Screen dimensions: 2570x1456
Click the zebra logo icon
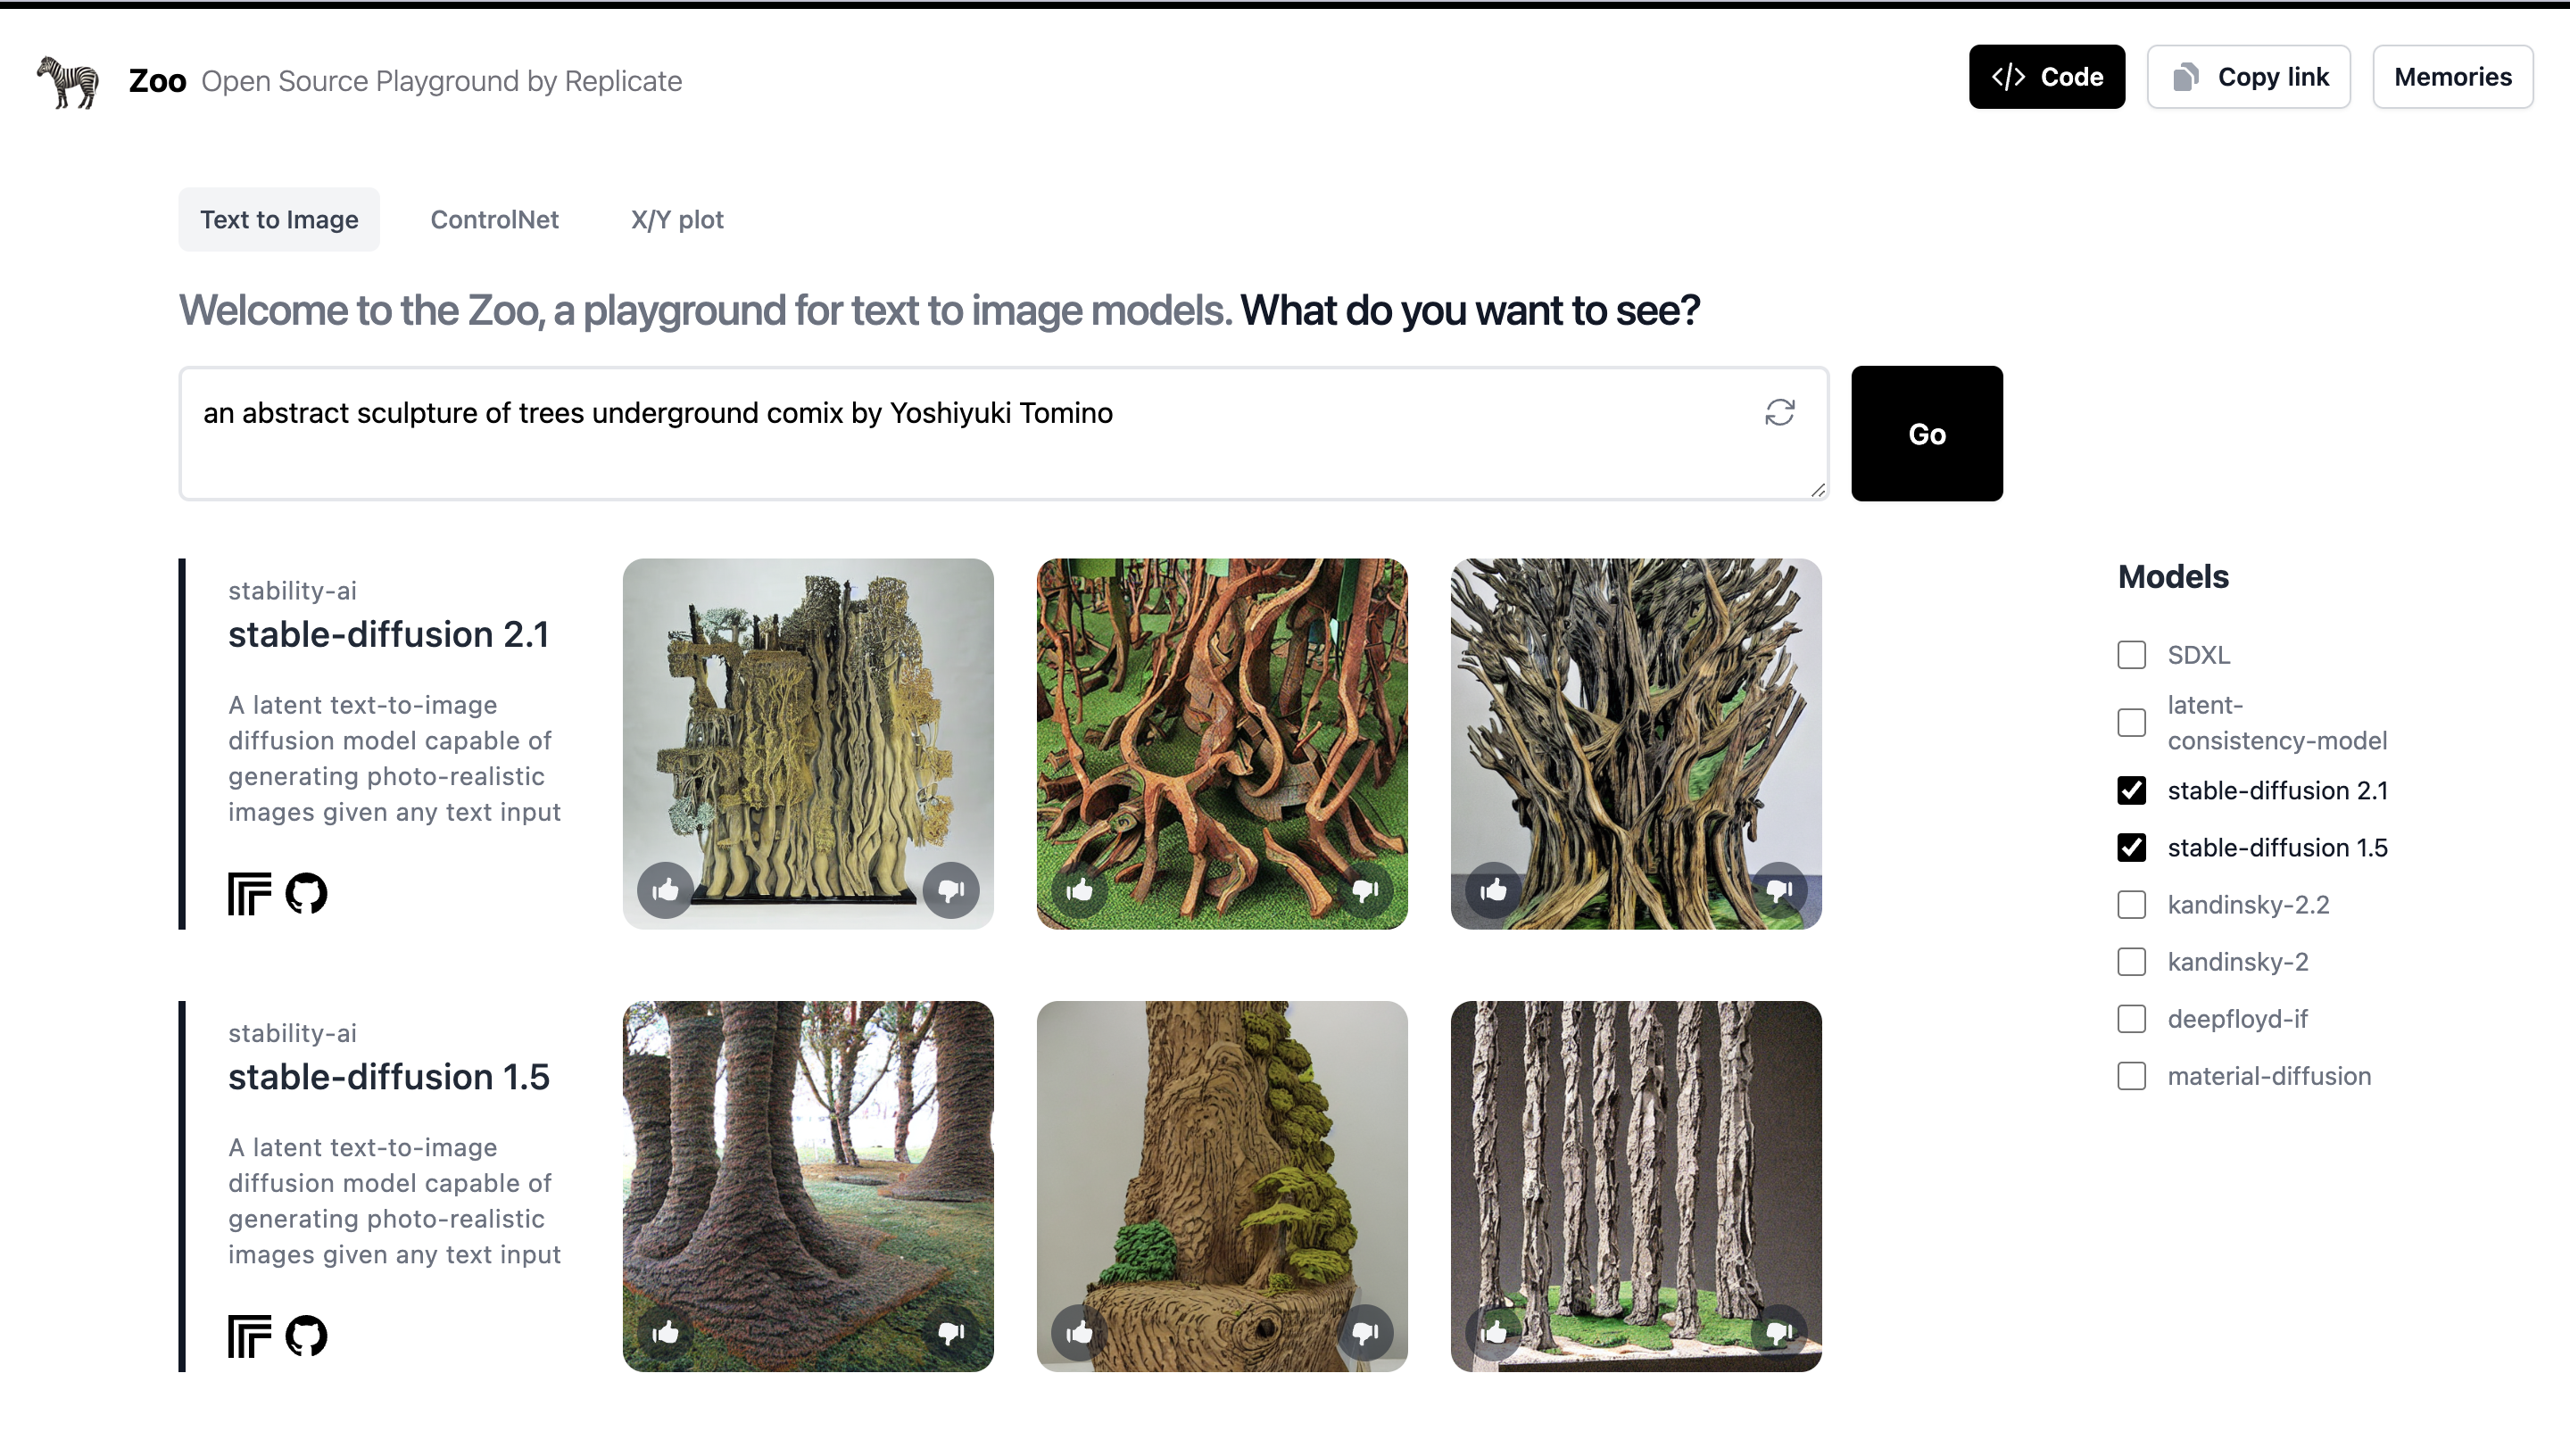click(x=68, y=81)
